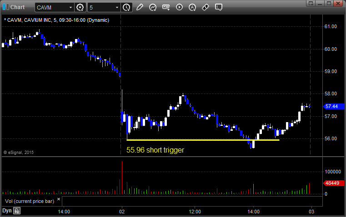346x217 pixels.
Task: Click the link windows icon
Action: coord(206,7)
